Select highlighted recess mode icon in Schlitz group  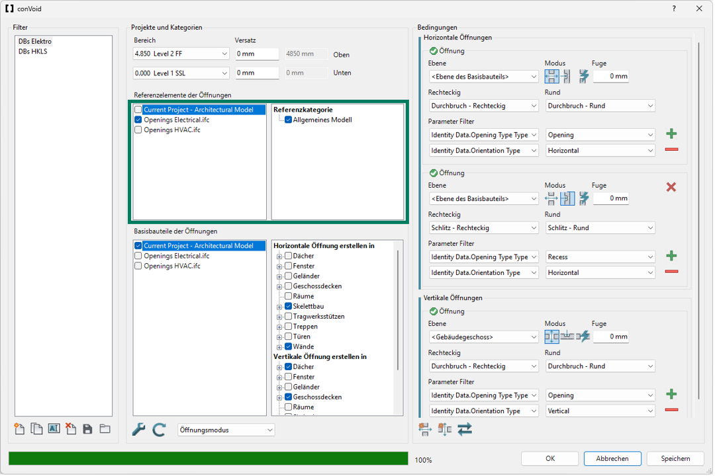(x=567, y=198)
